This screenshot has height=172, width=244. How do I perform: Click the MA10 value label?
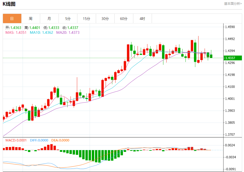pos(42,32)
